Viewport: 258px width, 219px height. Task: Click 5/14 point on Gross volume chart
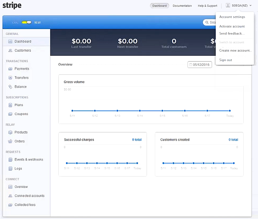(140, 111)
